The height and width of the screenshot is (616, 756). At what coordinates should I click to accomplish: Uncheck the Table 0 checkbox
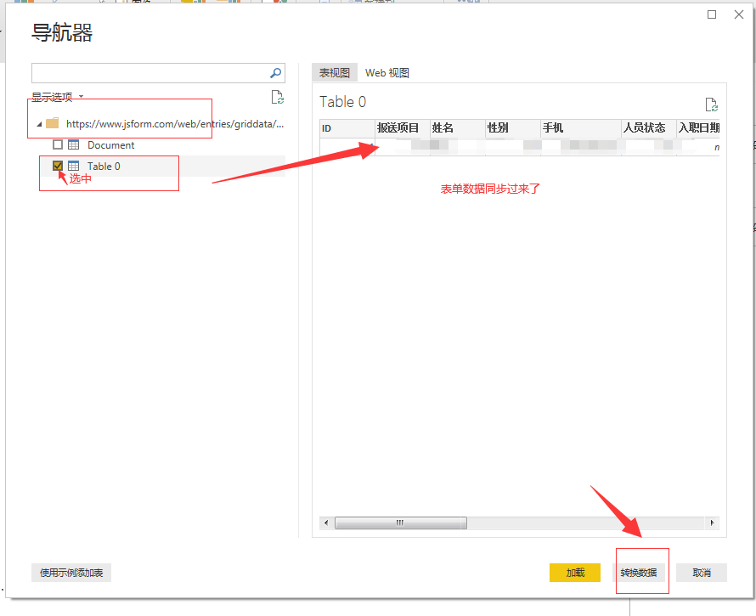[58, 167]
